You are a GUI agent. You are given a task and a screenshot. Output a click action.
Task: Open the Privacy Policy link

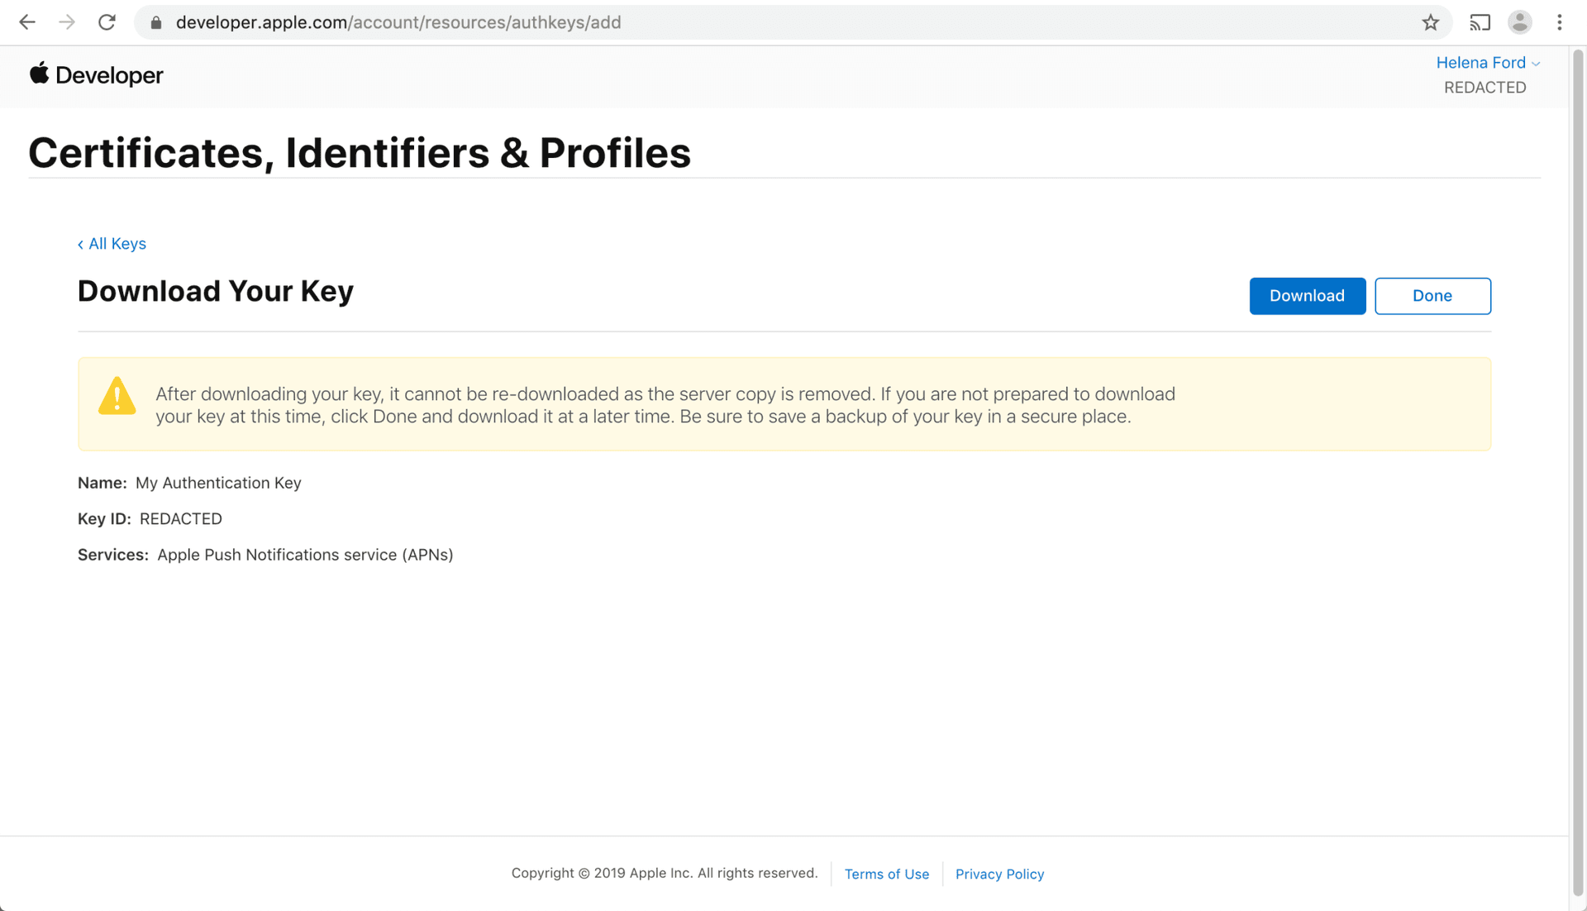[999, 874]
